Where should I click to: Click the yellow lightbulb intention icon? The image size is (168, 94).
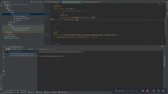[52, 19]
